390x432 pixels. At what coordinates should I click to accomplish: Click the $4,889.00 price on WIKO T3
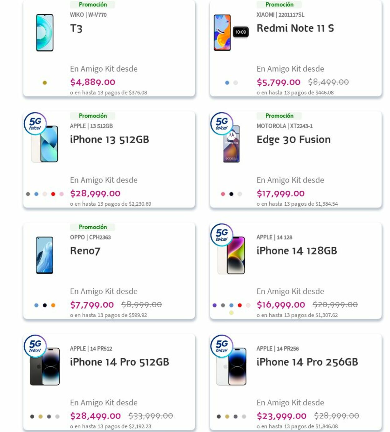click(93, 82)
